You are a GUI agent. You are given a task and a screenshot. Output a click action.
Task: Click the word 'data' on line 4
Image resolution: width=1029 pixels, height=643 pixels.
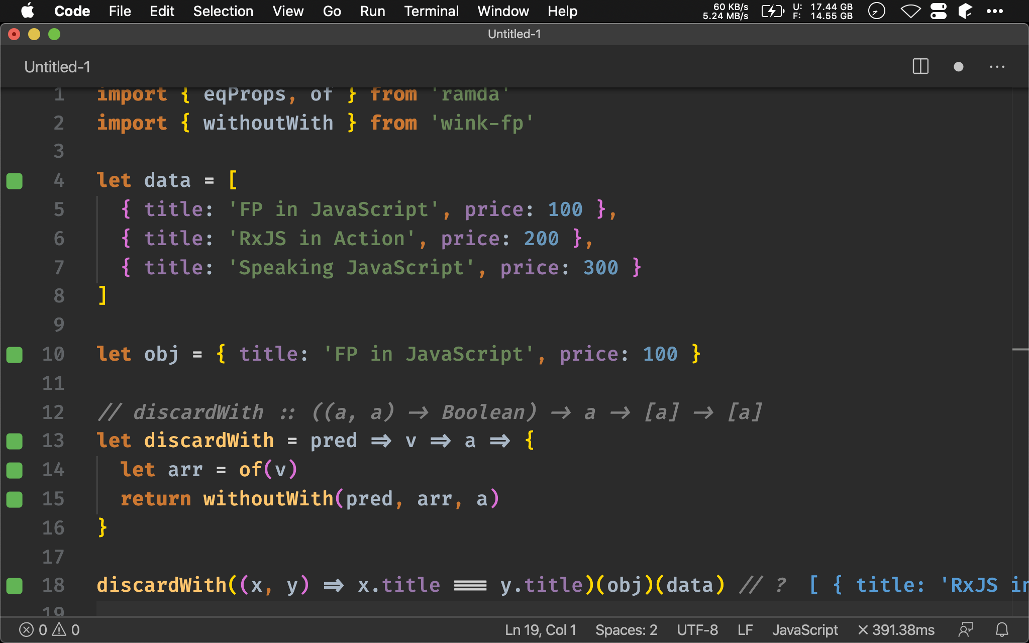pos(167,180)
